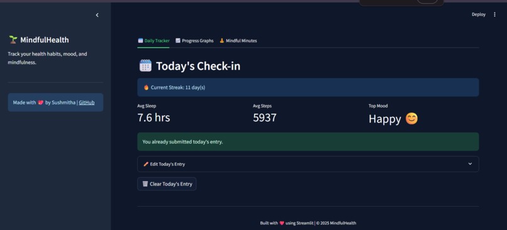
Task: Click the Clear Today's Entry button
Action: (167, 183)
